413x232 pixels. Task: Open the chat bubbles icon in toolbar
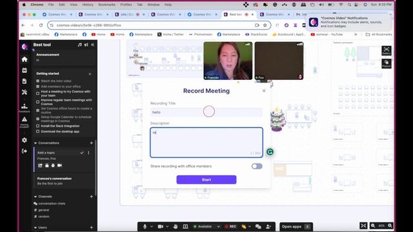[258, 226]
